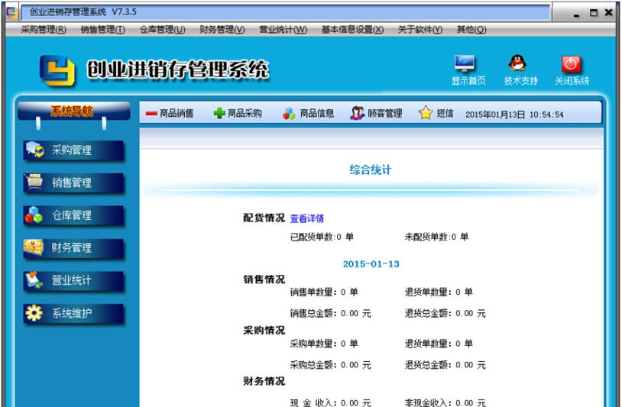The height and width of the screenshot is (407, 622).
Task: Click the 顾客管理 people icon
Action: click(357, 113)
